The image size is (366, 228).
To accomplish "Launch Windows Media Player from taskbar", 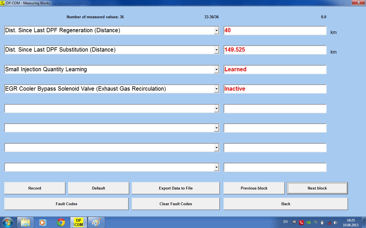I will coord(43,222).
